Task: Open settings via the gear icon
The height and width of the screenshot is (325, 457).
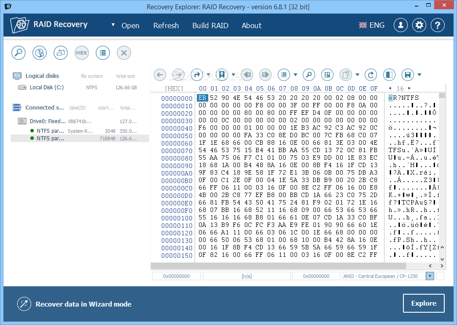Action: click(x=419, y=26)
